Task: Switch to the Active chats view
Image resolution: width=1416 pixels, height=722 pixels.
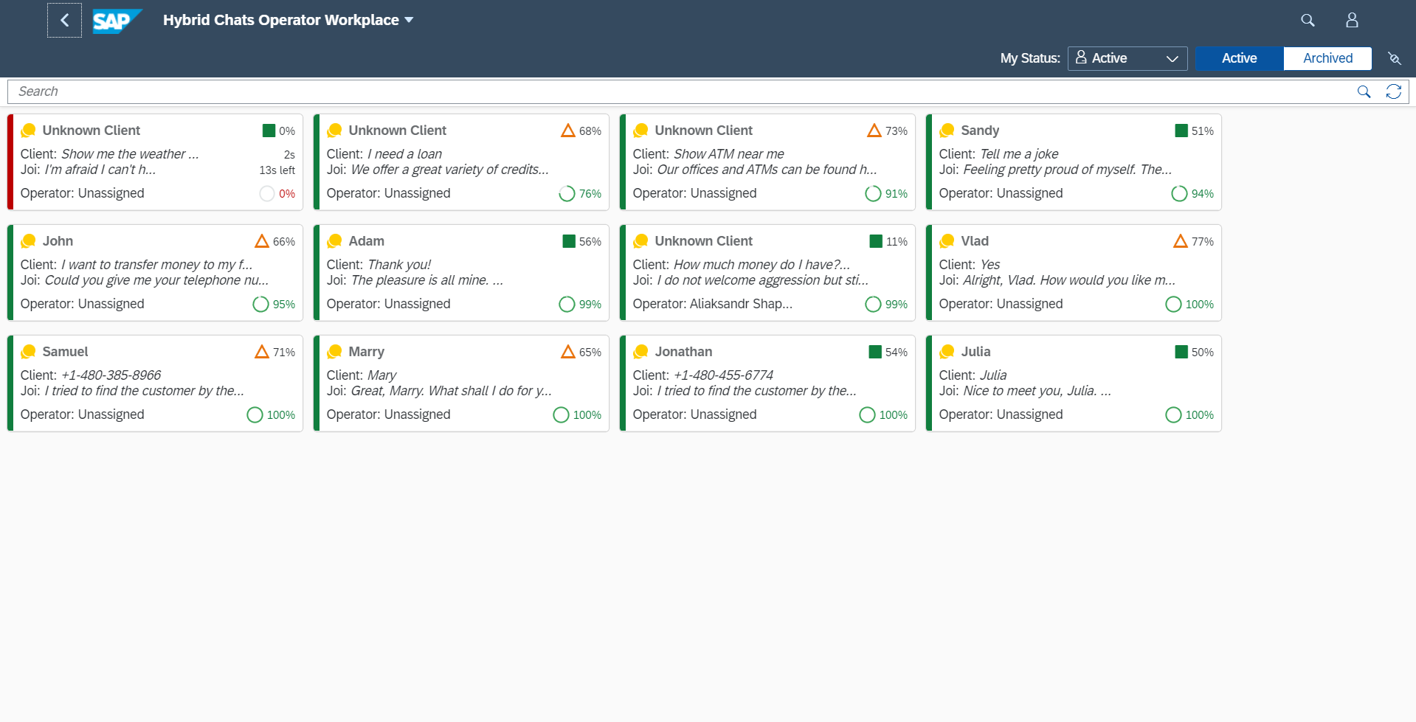Action: (1239, 58)
